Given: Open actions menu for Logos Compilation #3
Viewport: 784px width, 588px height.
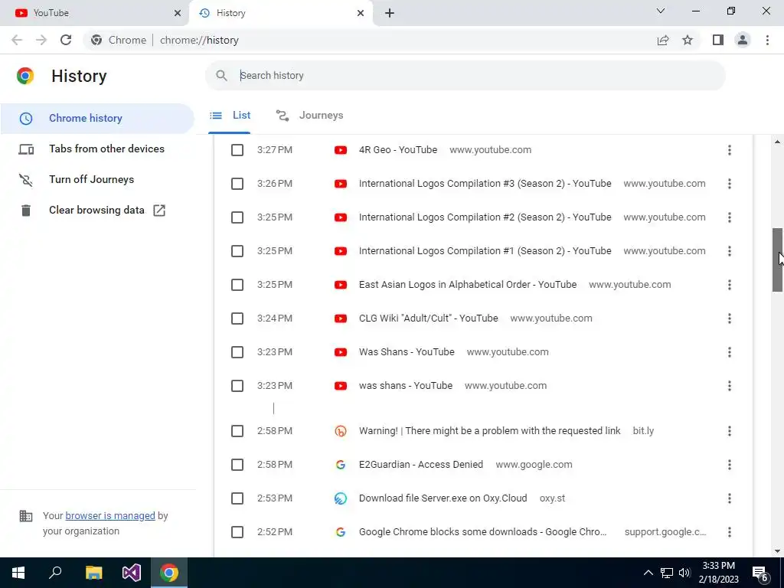Looking at the screenshot, I should [x=730, y=184].
